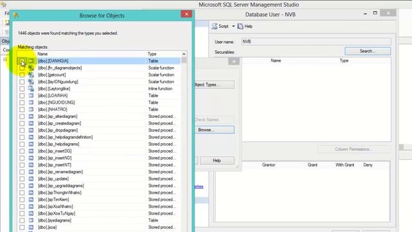Viewport: 412px width, 232px height.
Task: Click the sp_renamediagram procedure icon
Action: tap(31, 172)
